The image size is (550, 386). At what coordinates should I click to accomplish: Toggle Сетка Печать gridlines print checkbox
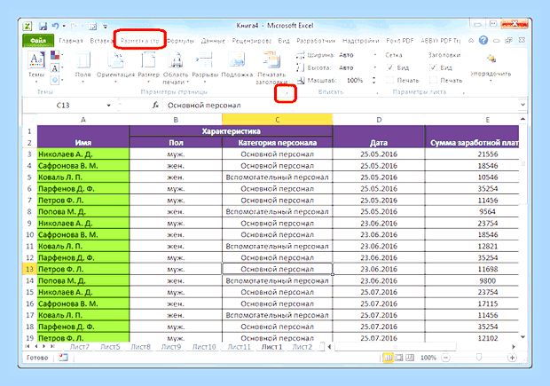(x=389, y=80)
